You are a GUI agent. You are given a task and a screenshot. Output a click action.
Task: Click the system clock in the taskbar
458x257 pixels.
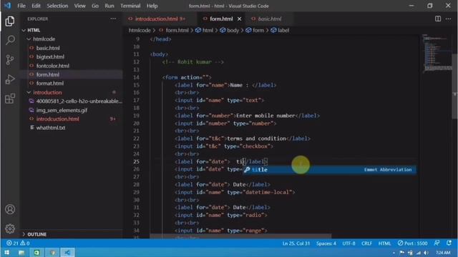[x=443, y=253]
